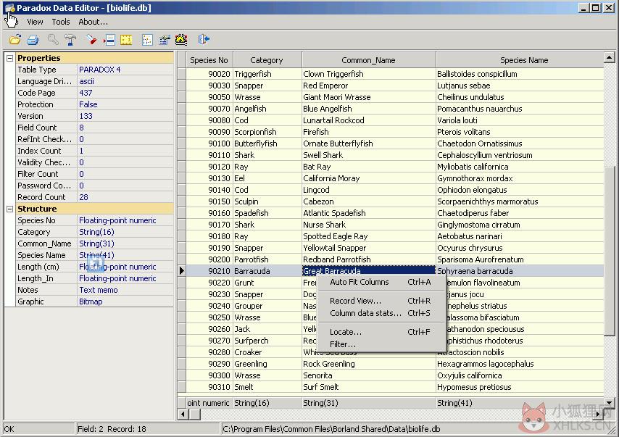
Task: Click the Spotted Eagle Ray cell
Action: pos(369,236)
